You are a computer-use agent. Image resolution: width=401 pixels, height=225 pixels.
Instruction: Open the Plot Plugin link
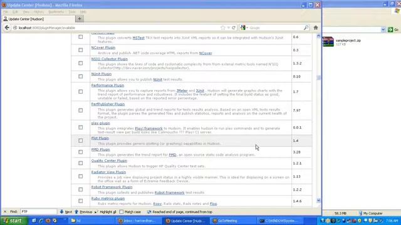click(100, 138)
